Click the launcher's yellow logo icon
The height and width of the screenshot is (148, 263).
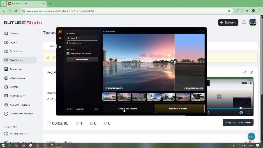60,32
